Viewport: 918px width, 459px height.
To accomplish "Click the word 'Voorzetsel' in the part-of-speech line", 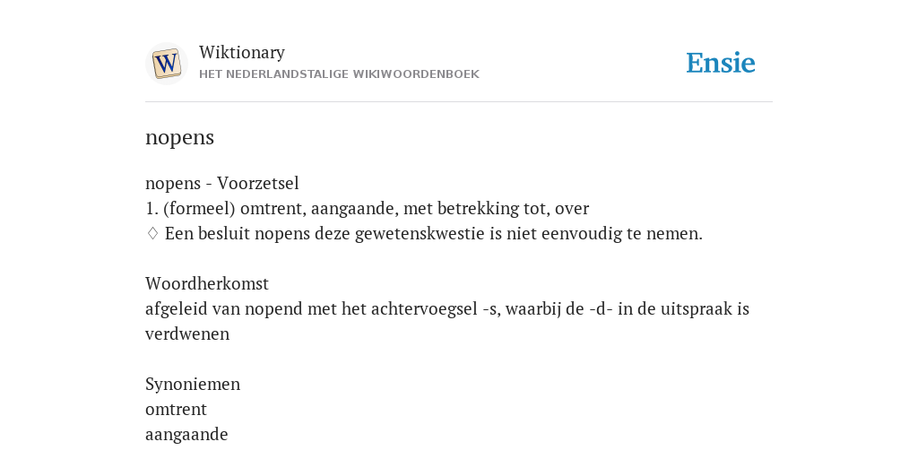I will point(258,183).
